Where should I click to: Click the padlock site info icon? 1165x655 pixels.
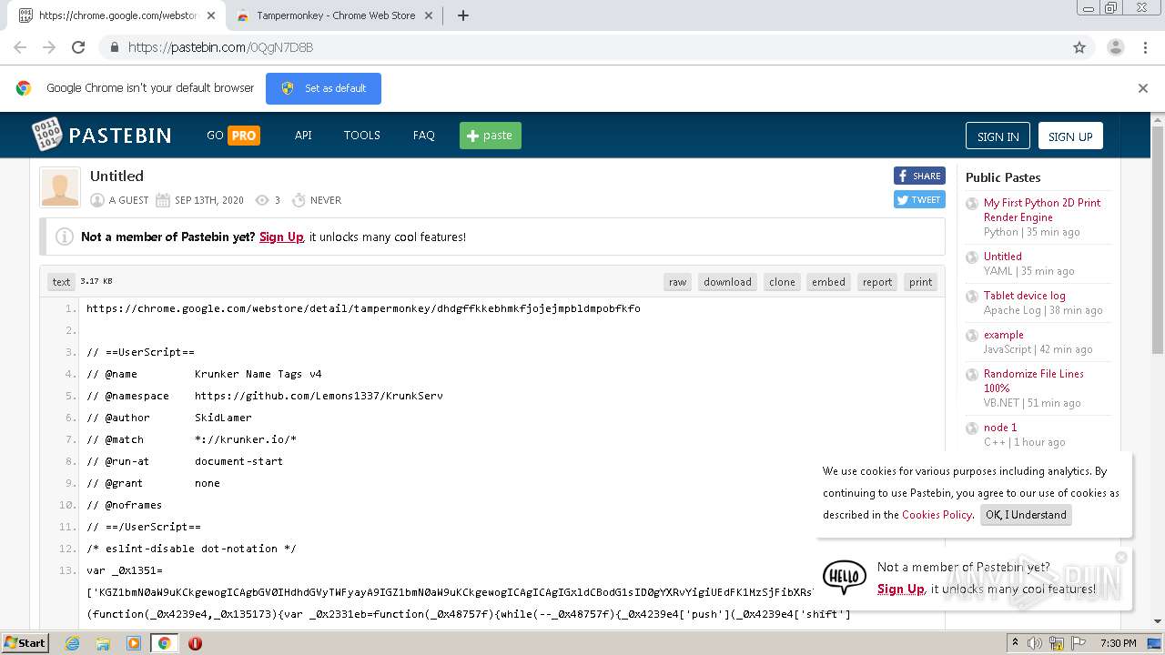[115, 47]
